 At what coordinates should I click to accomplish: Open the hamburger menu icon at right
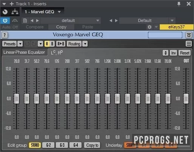pyautogui.click(x=188, y=44)
